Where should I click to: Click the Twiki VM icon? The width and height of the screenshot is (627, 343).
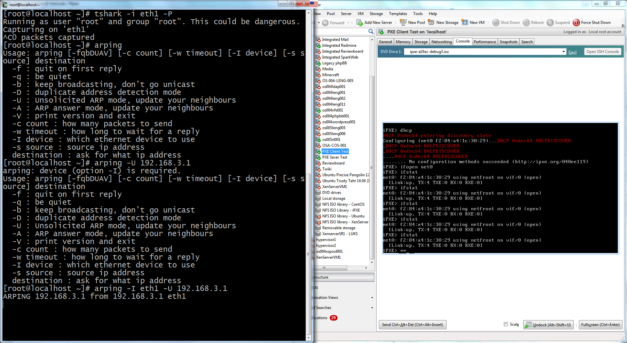tap(318, 169)
